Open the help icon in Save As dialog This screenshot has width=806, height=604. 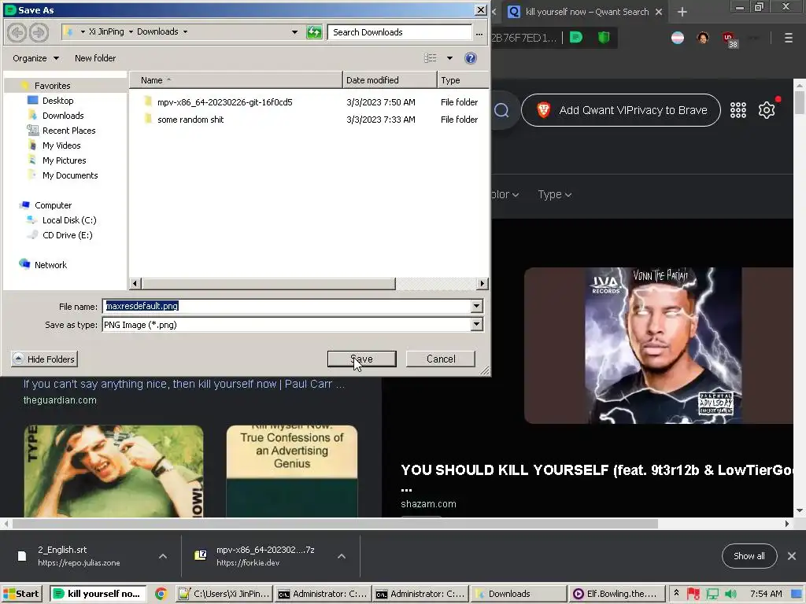(471, 58)
